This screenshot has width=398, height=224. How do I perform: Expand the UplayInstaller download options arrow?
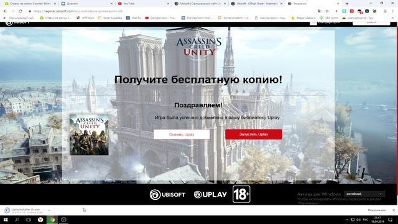pos(49,210)
